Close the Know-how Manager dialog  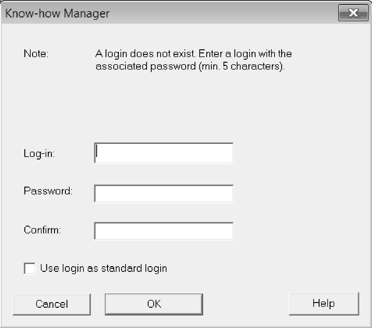point(353,13)
